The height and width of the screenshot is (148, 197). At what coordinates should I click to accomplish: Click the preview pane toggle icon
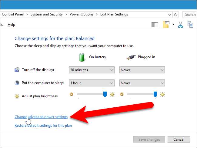(155, 25)
